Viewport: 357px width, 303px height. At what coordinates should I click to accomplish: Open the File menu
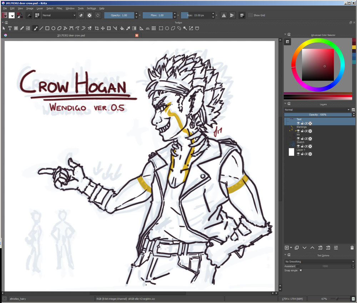(x=5, y=9)
